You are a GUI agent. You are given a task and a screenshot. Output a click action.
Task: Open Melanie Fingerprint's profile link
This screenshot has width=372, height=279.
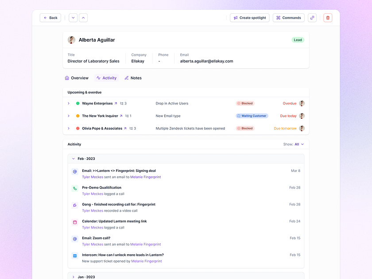click(146, 177)
